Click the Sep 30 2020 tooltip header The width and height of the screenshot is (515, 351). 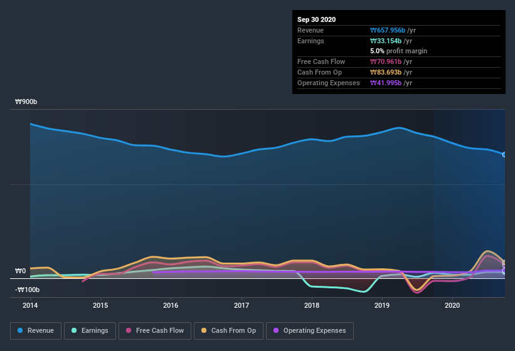pos(317,19)
